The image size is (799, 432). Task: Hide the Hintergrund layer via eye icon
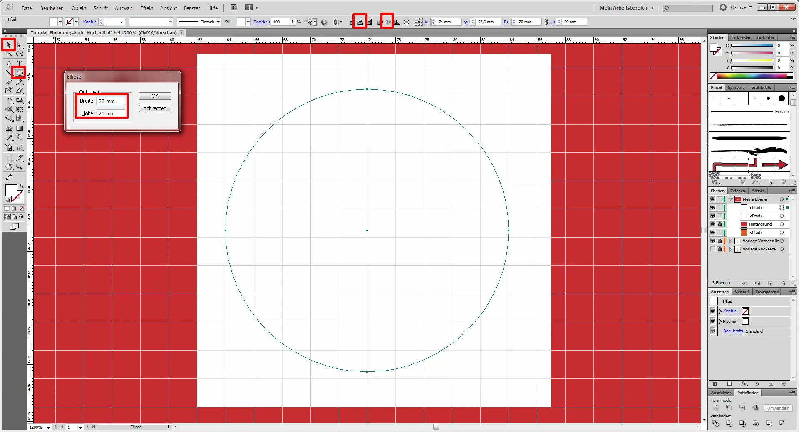click(712, 224)
